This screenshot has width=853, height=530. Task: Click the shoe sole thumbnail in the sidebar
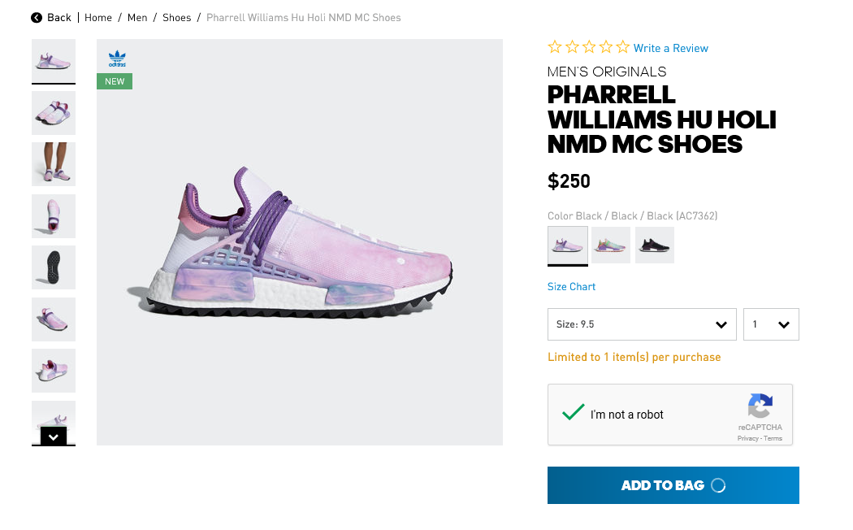pyautogui.click(x=53, y=267)
